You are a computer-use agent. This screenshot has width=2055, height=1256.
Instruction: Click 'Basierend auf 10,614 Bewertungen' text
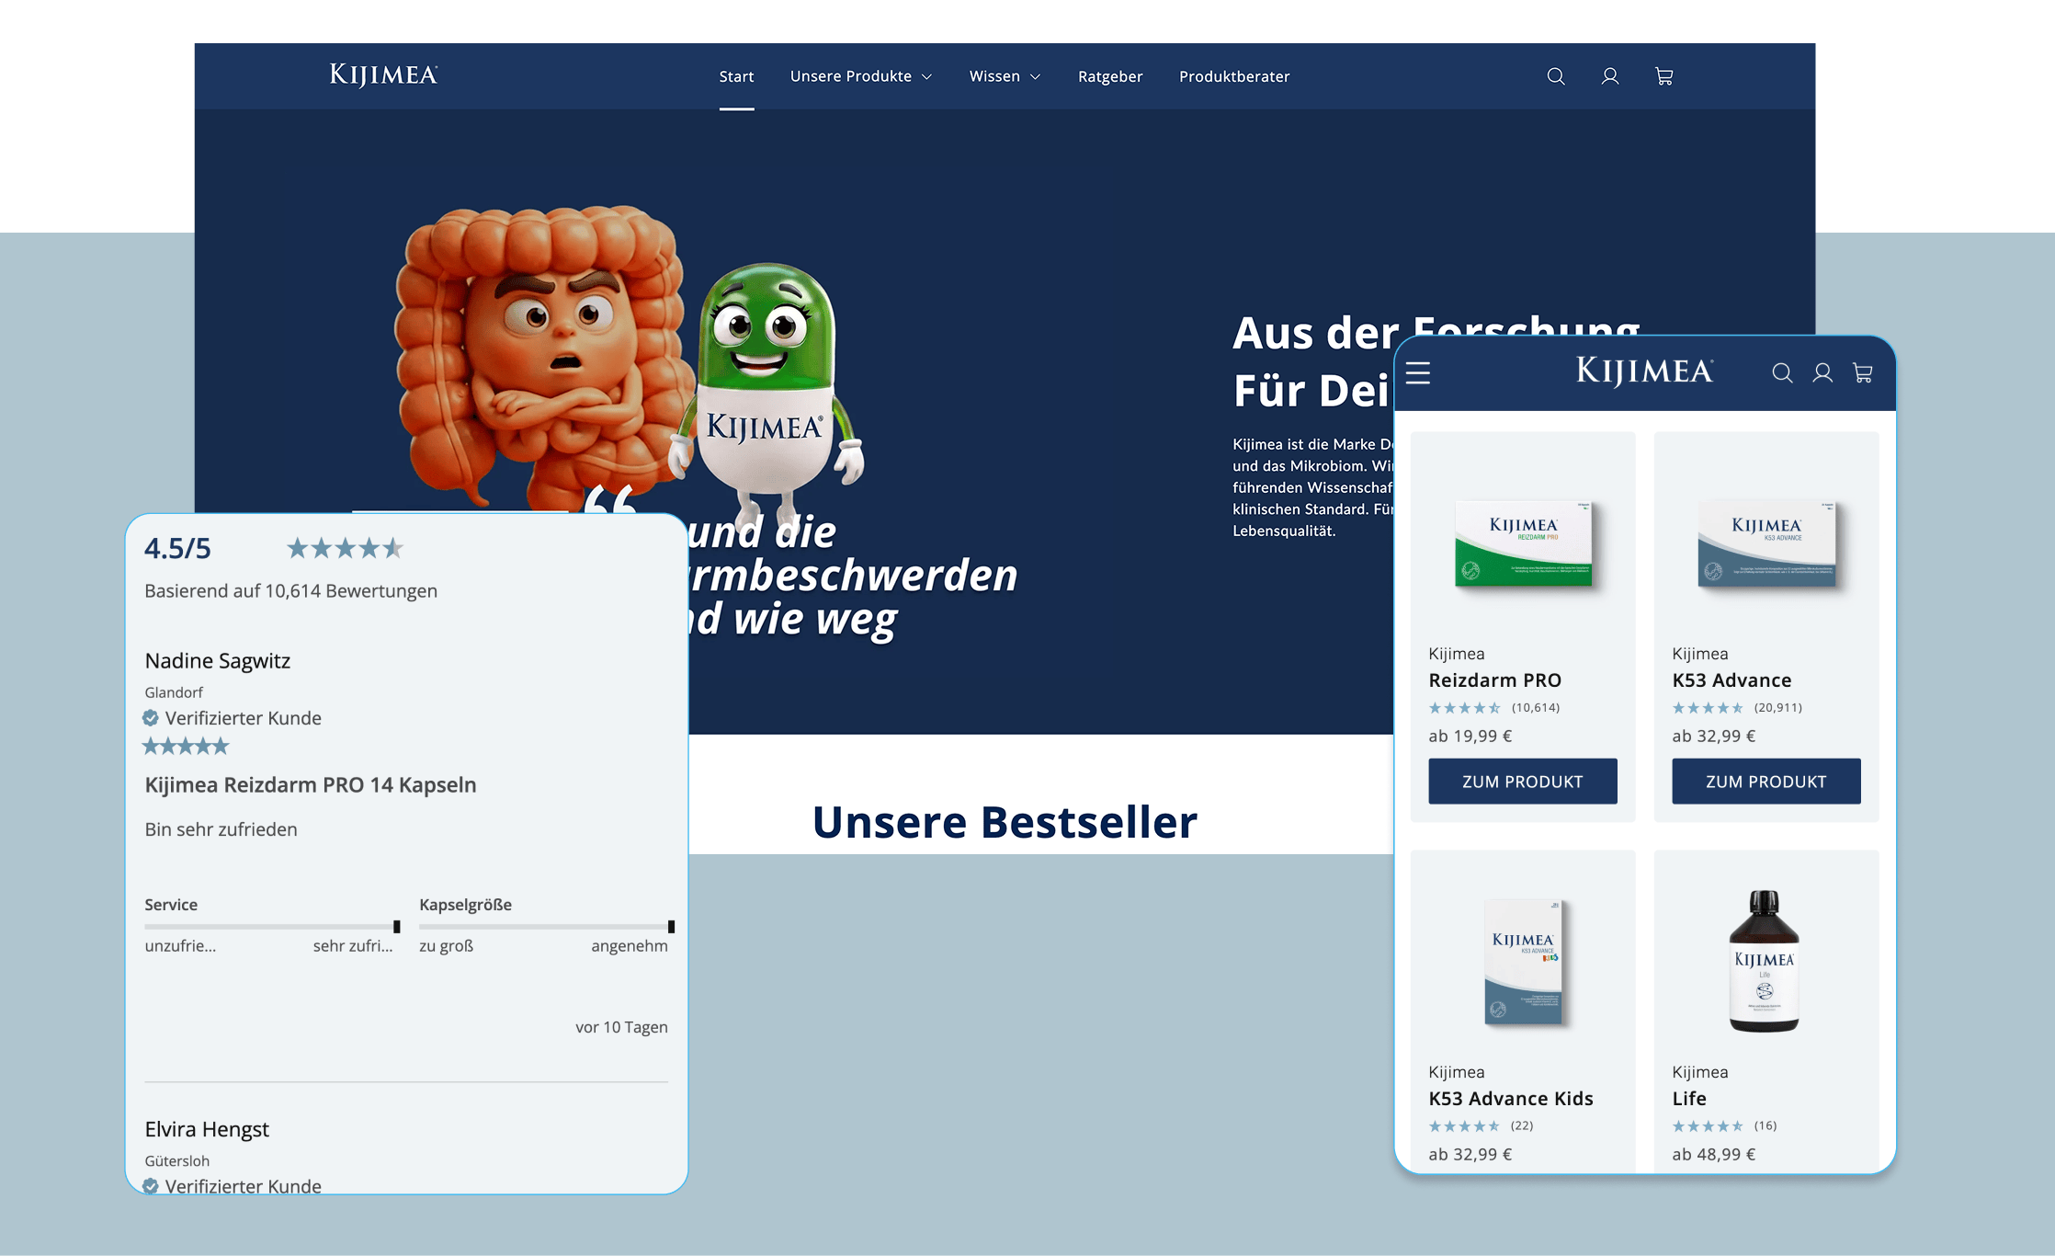click(290, 590)
